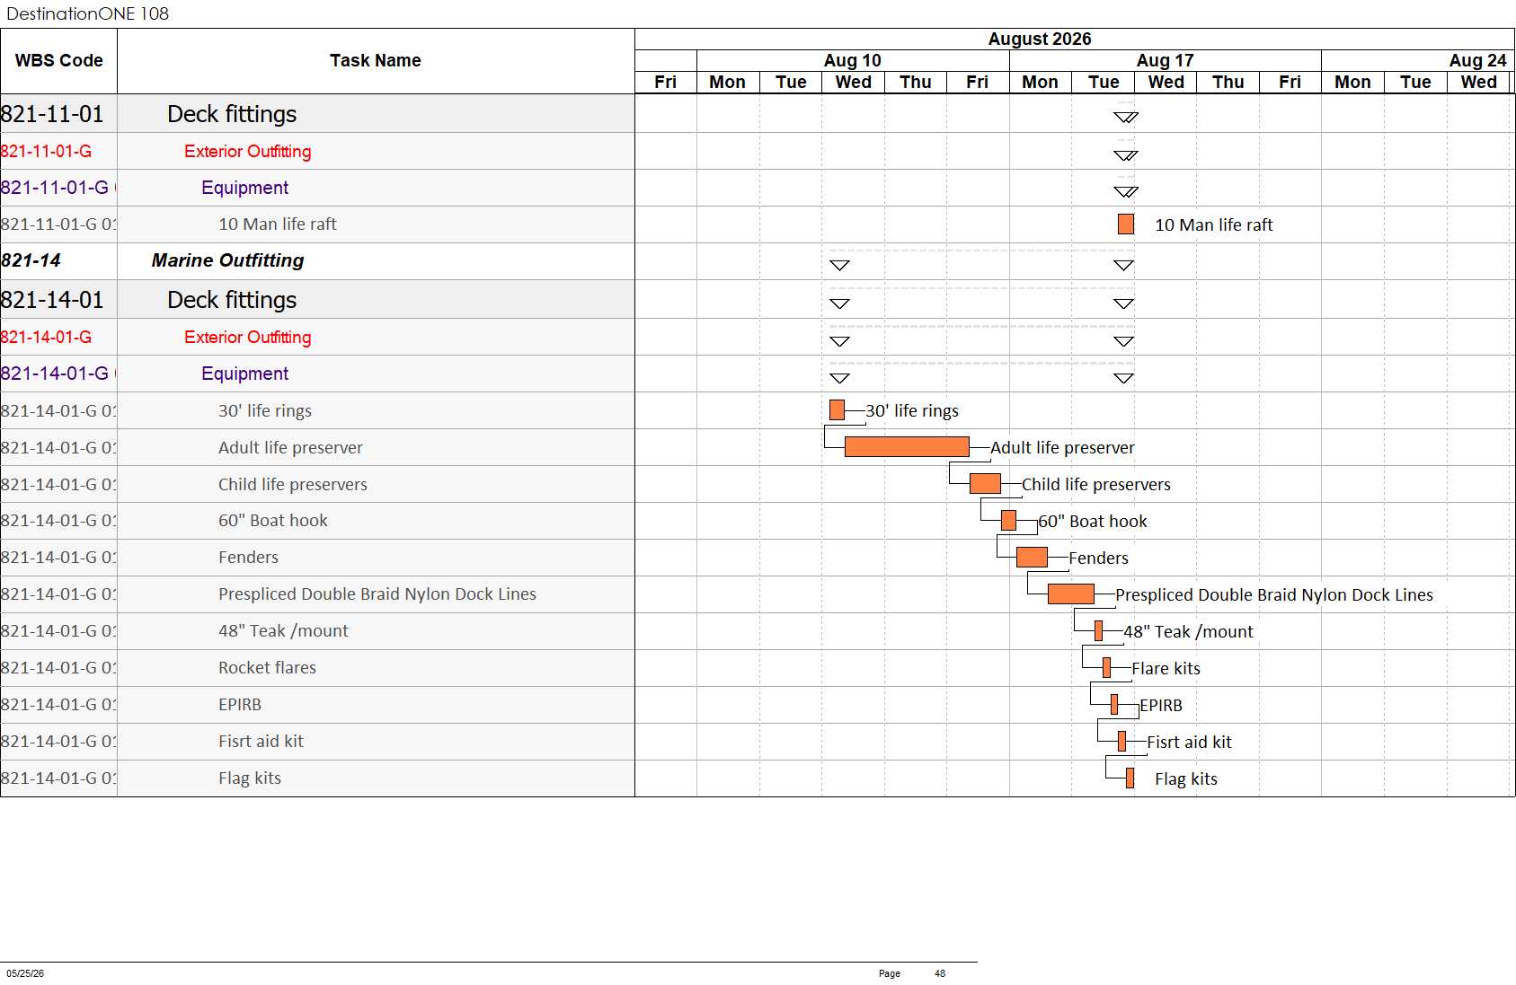The height and width of the screenshot is (985, 1516).
Task: Click the Adult life preserver Gantt bar
Action: (x=907, y=447)
